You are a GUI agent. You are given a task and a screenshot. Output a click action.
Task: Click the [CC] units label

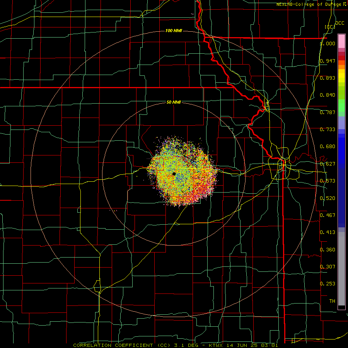tap(330, 27)
